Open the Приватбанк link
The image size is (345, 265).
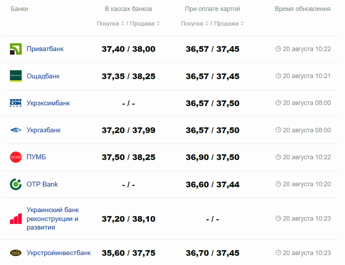tap(45, 49)
